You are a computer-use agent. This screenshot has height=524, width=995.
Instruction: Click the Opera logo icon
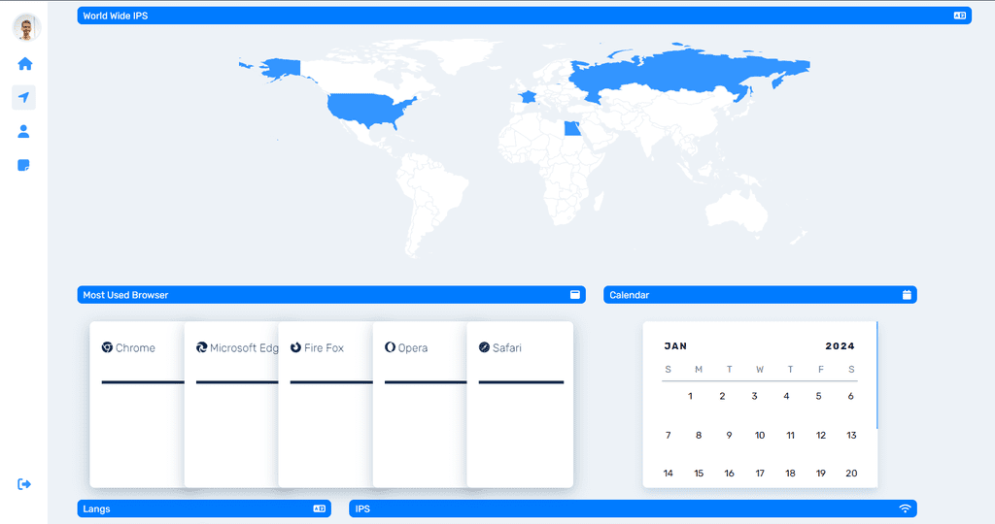391,347
